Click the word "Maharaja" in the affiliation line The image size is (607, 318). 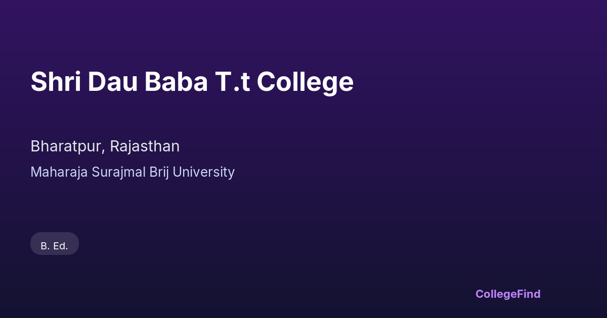pyautogui.click(x=59, y=172)
